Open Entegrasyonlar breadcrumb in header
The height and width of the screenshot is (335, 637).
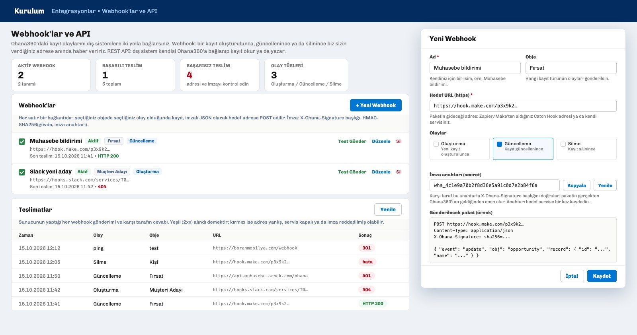pyautogui.click(x=73, y=11)
